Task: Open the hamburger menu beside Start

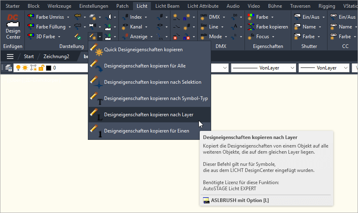Action: [10, 57]
